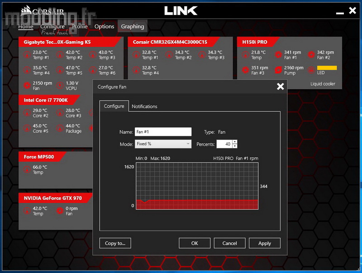Click the Gigabyte Temp #2 thermometer icon
This screenshot has width=362, height=273.
click(60, 55)
